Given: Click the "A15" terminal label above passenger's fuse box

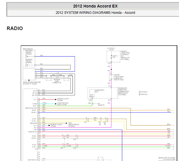Looking at the screenshot, I should pos(109,86).
